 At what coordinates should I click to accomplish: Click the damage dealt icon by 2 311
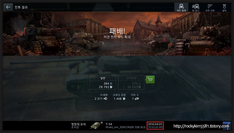pos(105,98)
